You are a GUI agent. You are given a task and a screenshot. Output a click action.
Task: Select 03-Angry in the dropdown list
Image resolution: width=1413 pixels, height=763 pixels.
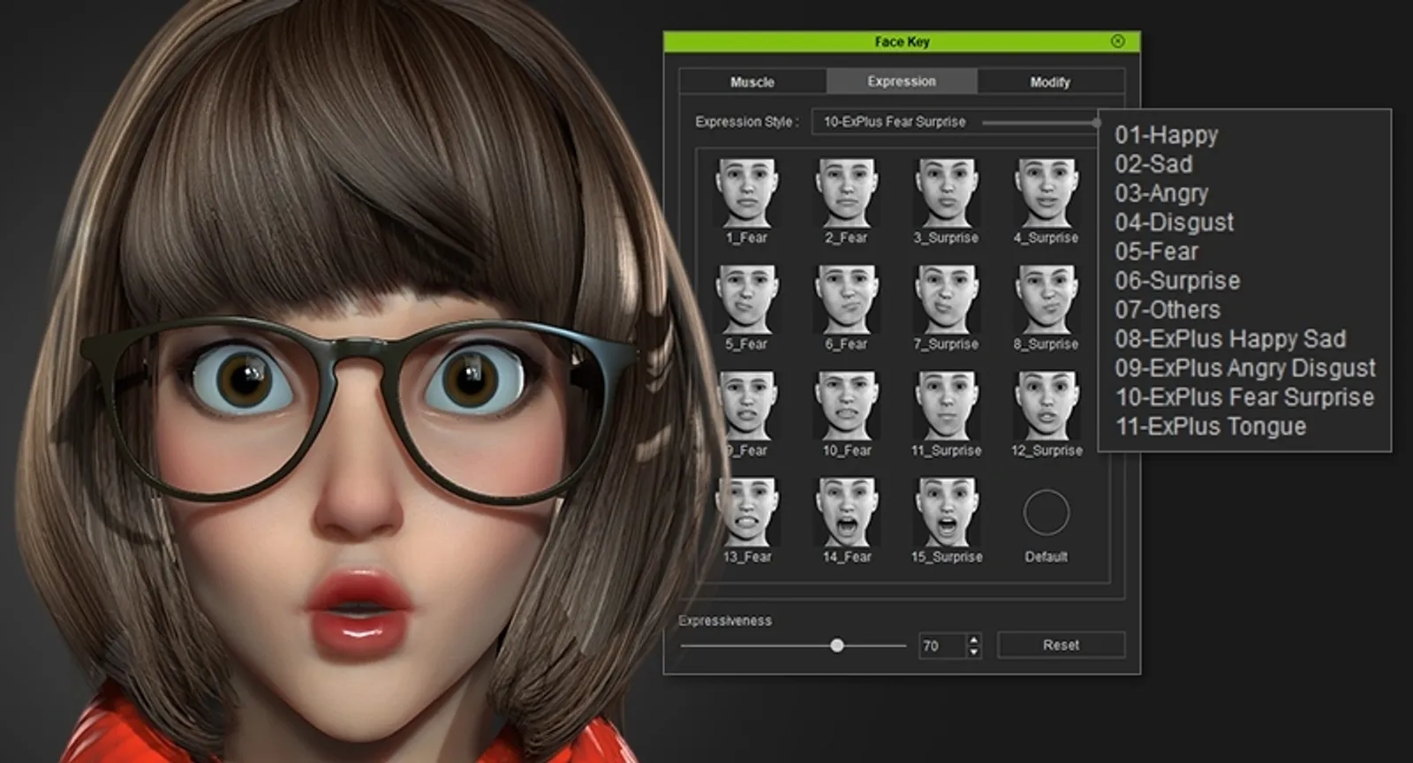[1161, 193]
